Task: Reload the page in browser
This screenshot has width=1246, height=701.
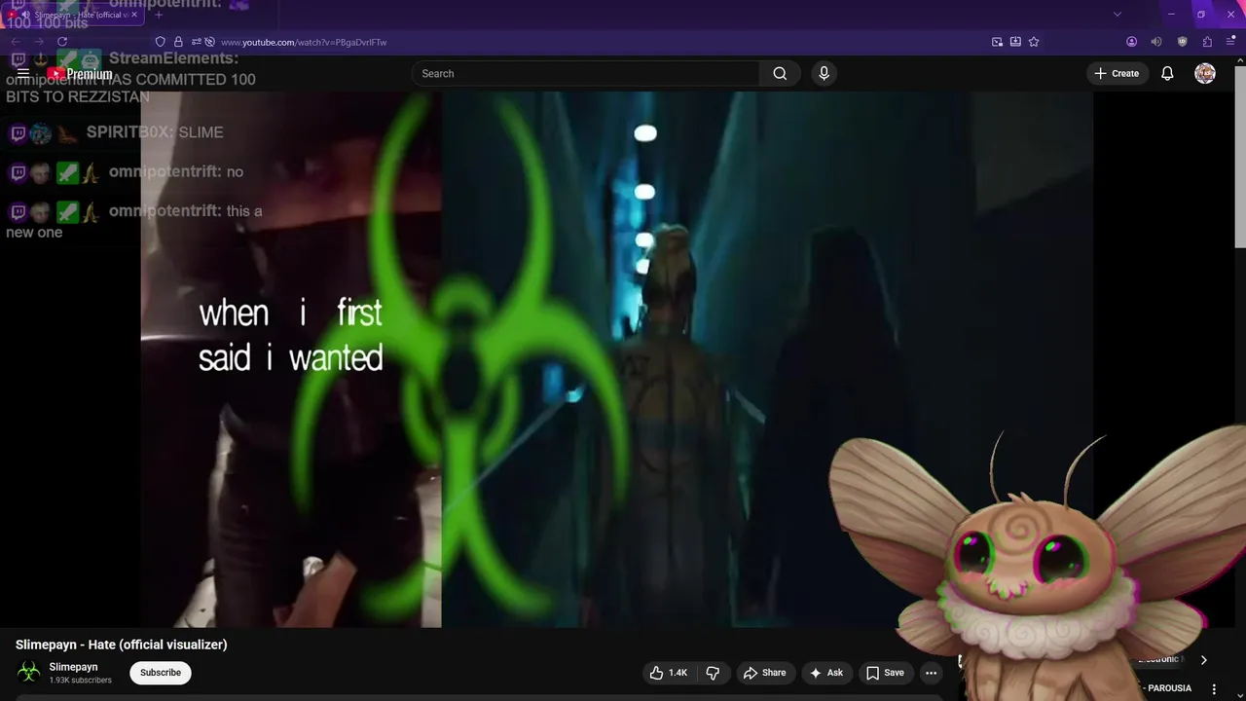Action: coord(62,42)
